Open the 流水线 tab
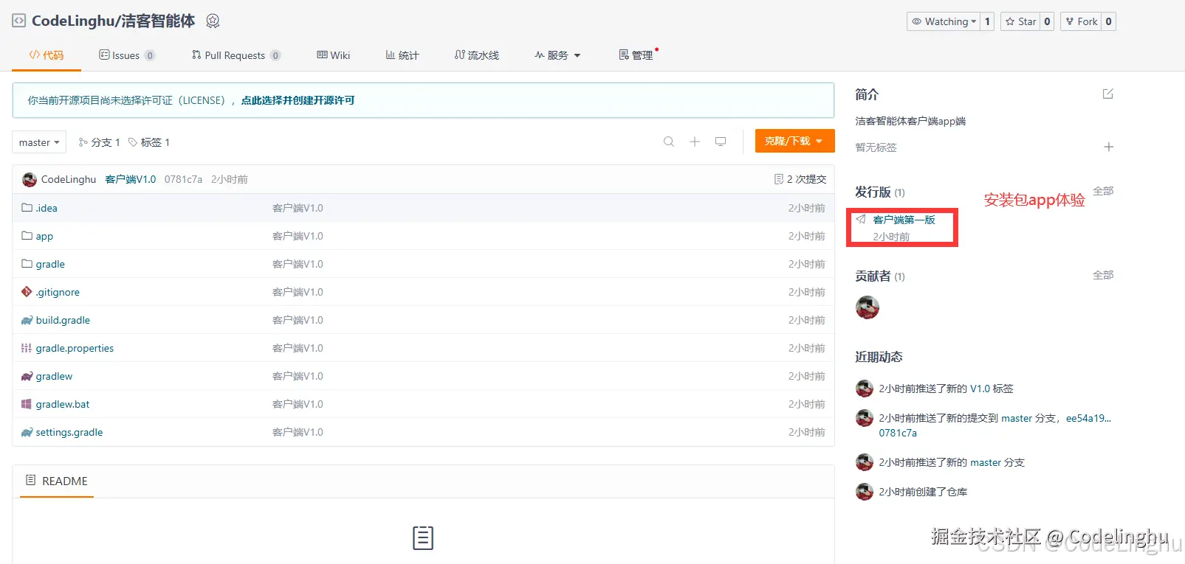Image resolution: width=1185 pixels, height=564 pixels. pos(477,55)
